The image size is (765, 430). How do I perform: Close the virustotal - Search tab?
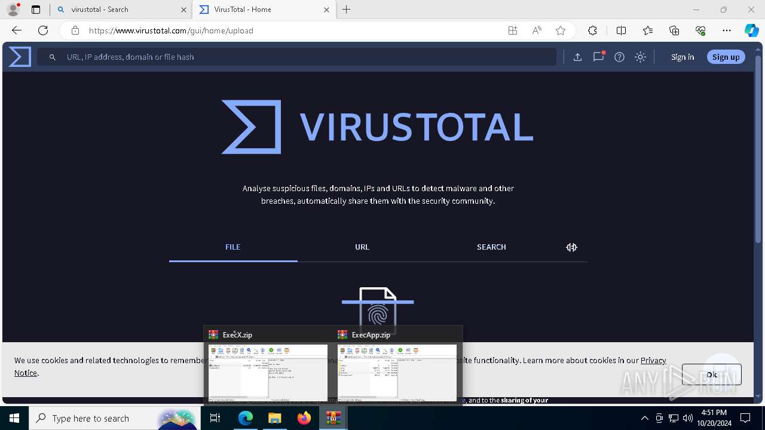click(x=183, y=10)
